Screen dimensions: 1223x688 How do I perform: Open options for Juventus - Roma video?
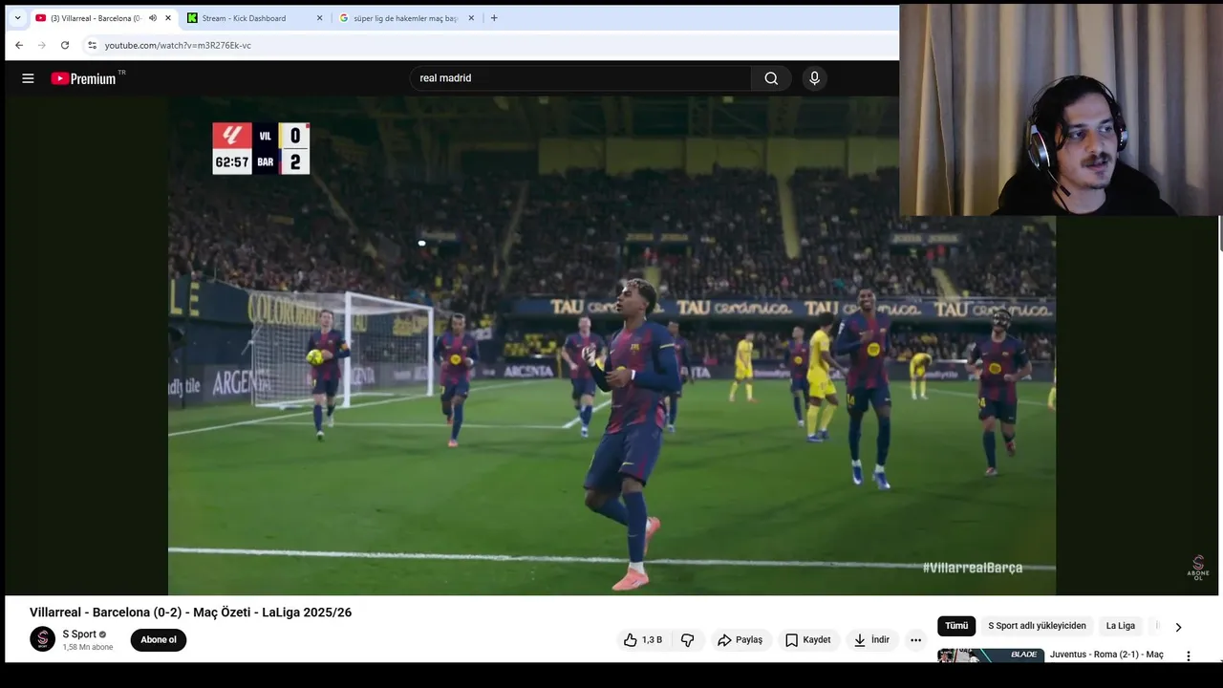(1189, 656)
